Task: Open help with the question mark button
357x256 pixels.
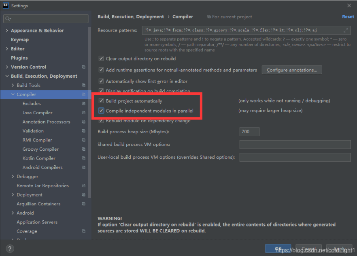Action: pos(10,248)
